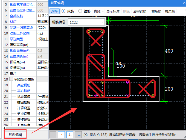Close the 截面编辑 dialog

(x=184, y=3)
